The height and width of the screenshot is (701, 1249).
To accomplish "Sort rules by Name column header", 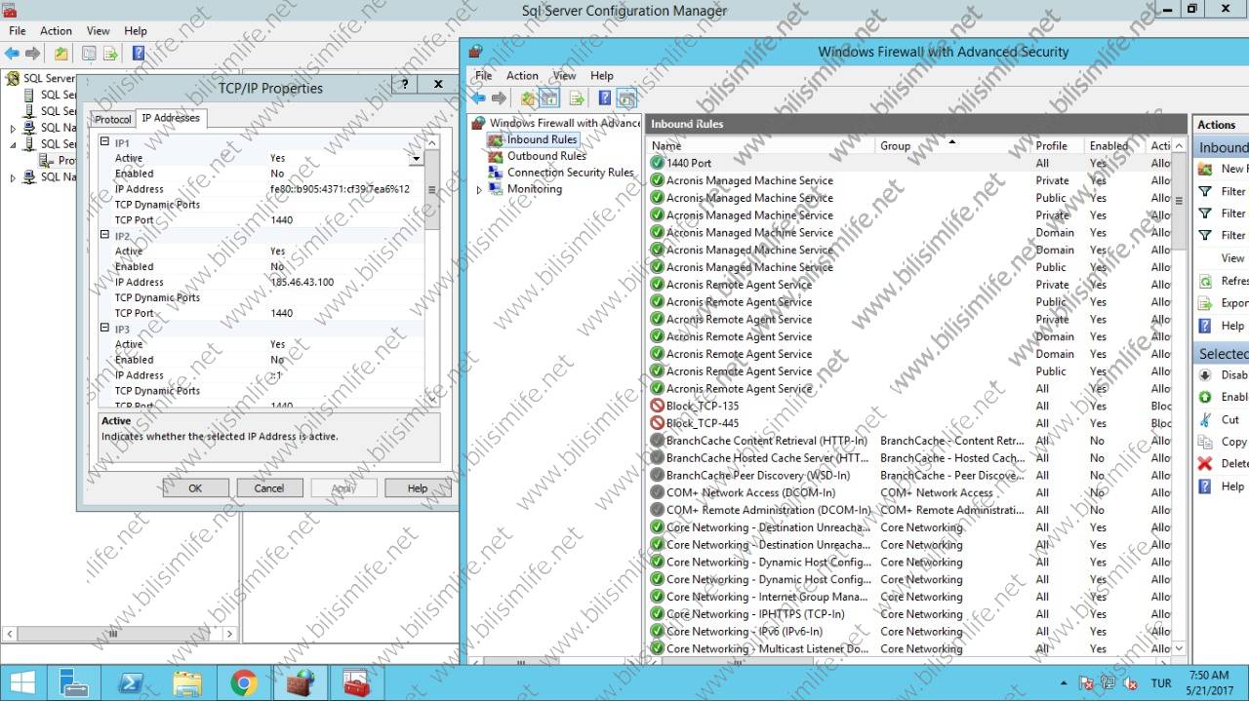I will [761, 145].
